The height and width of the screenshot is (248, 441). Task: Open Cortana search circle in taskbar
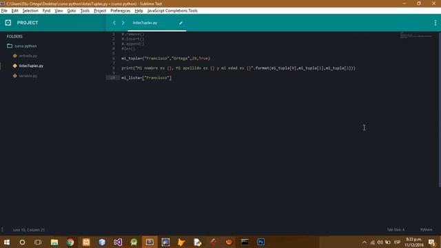[22, 242]
